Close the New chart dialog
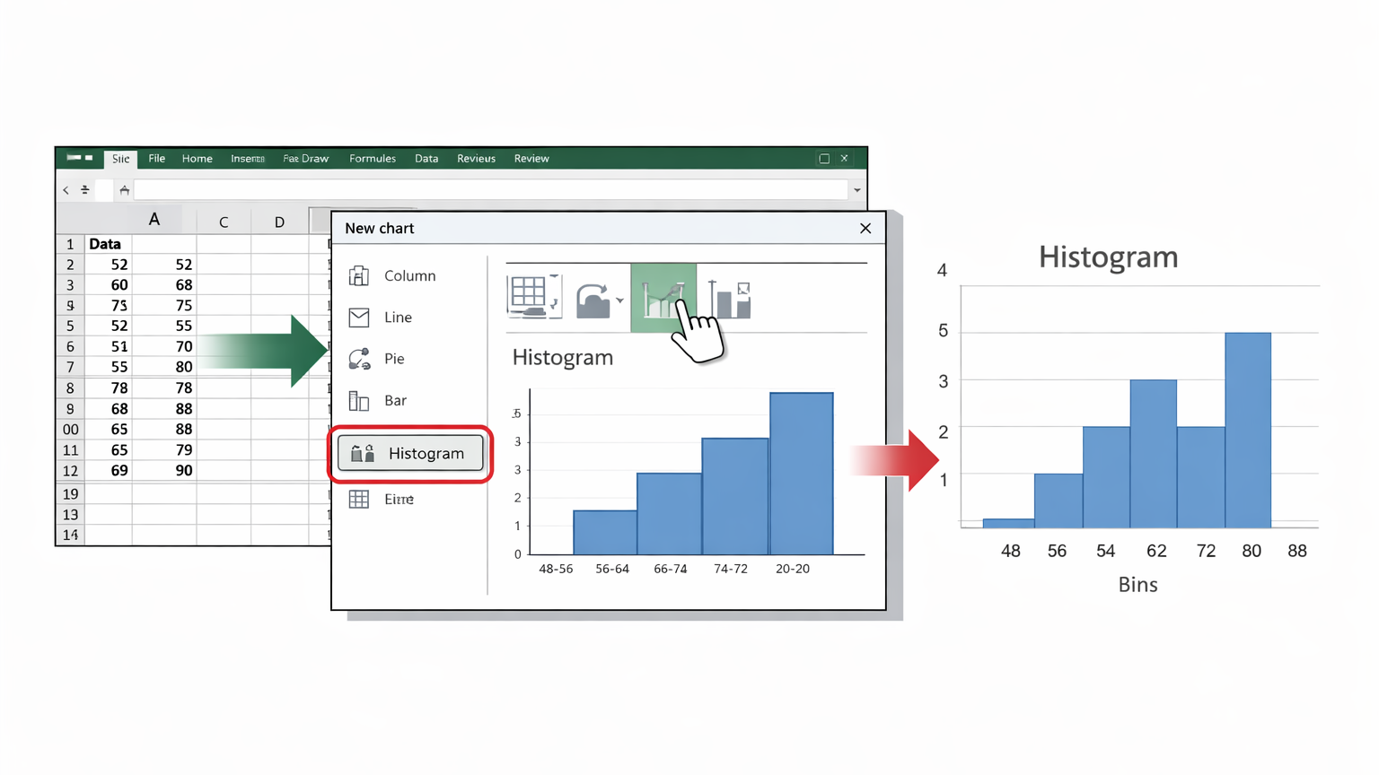This screenshot has width=1379, height=775. click(x=865, y=229)
